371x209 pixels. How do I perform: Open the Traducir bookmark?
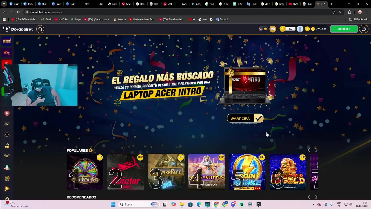pos(222,19)
